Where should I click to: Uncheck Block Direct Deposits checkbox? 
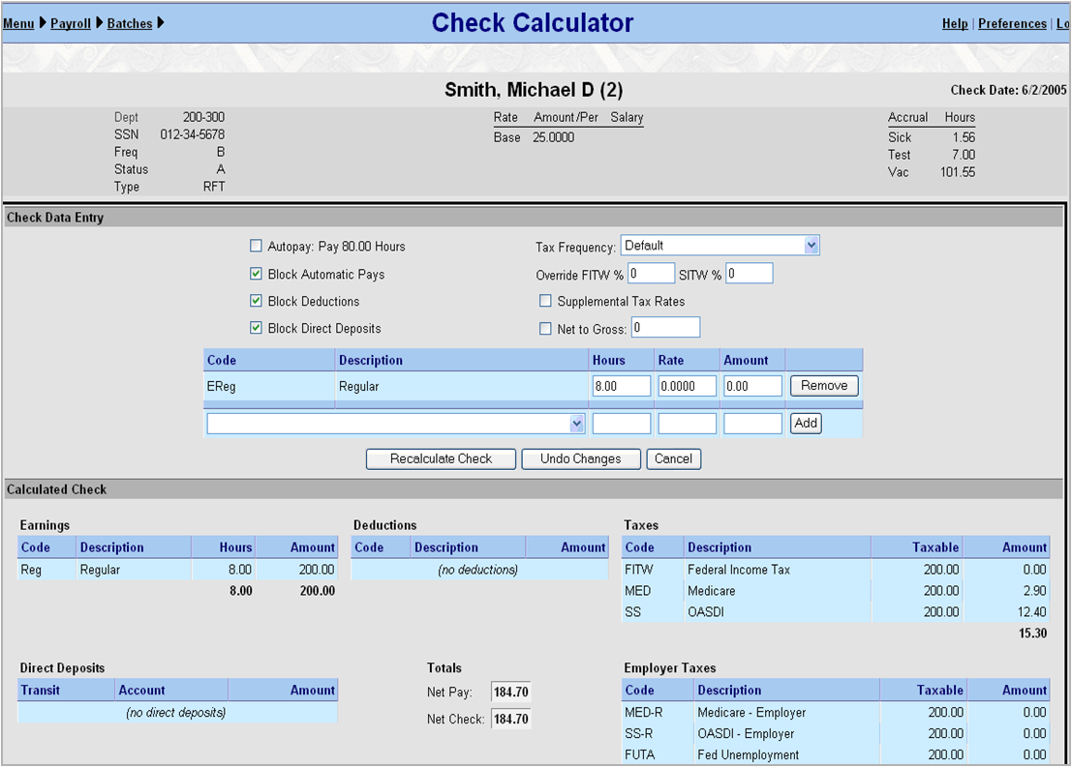[x=256, y=328]
